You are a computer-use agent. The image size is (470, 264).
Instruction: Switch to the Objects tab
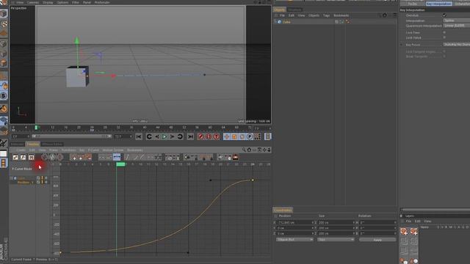(x=279, y=10)
